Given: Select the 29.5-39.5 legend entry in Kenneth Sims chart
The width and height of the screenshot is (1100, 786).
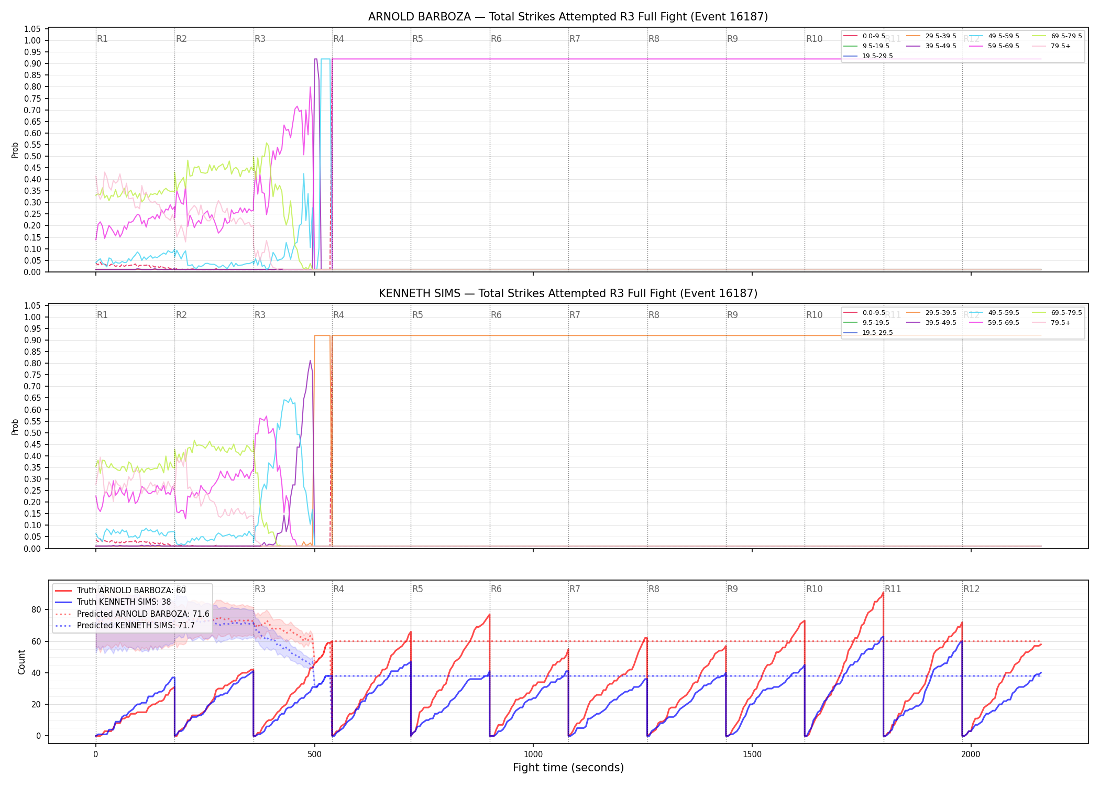Looking at the screenshot, I should 931,313.
